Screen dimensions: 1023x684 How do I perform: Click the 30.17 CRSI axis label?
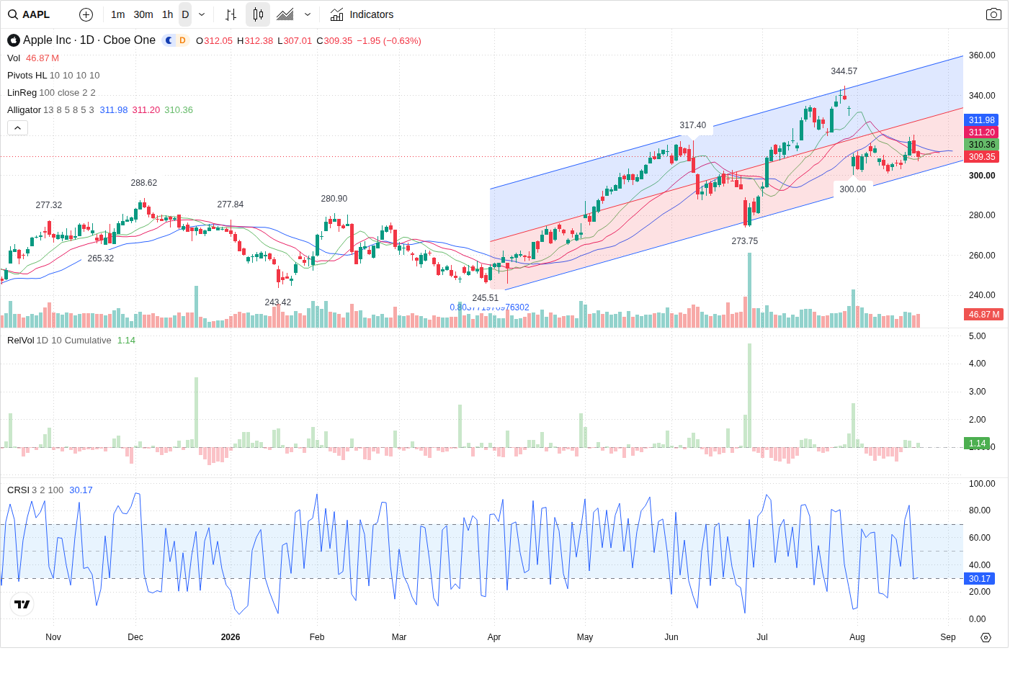[979, 579]
